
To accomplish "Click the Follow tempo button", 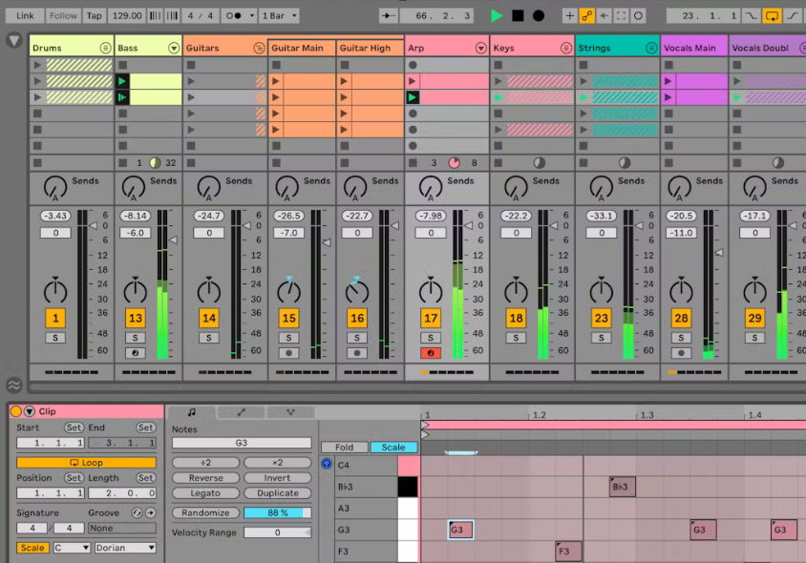I will (x=63, y=16).
